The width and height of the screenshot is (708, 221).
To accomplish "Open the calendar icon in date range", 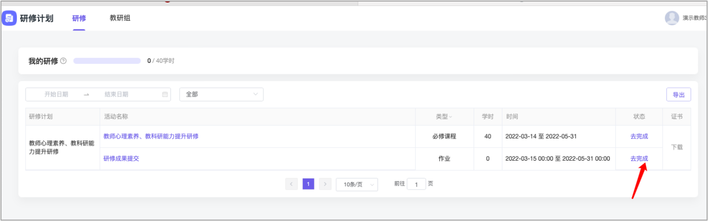I will pos(165,94).
